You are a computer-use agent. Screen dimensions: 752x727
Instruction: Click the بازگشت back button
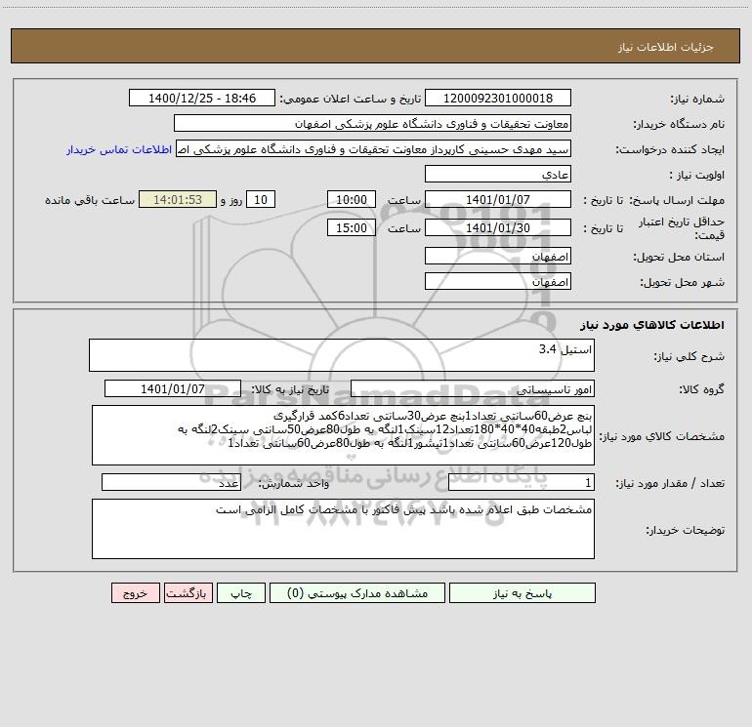(x=188, y=593)
